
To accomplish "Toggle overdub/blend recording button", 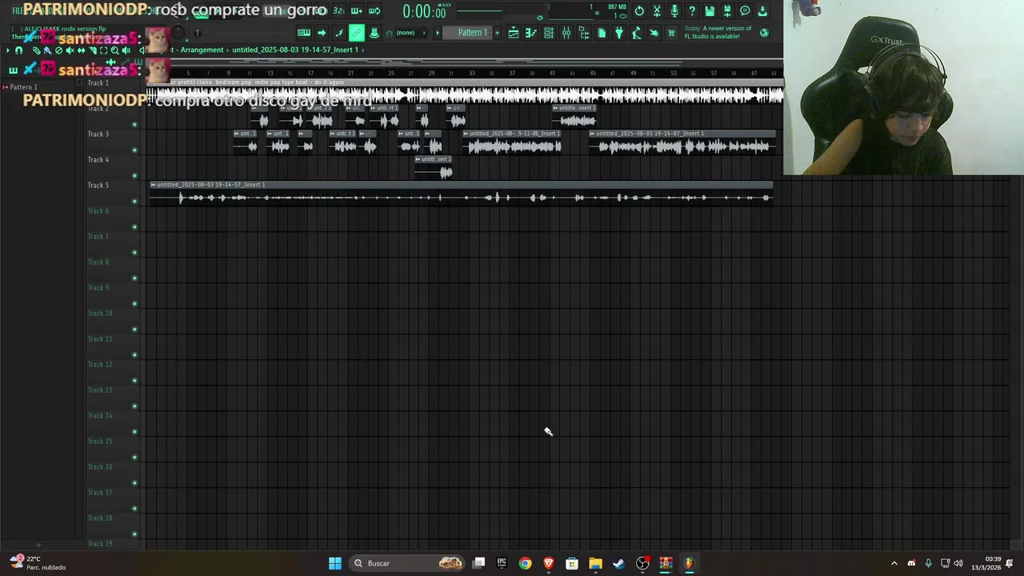I will pos(357,11).
